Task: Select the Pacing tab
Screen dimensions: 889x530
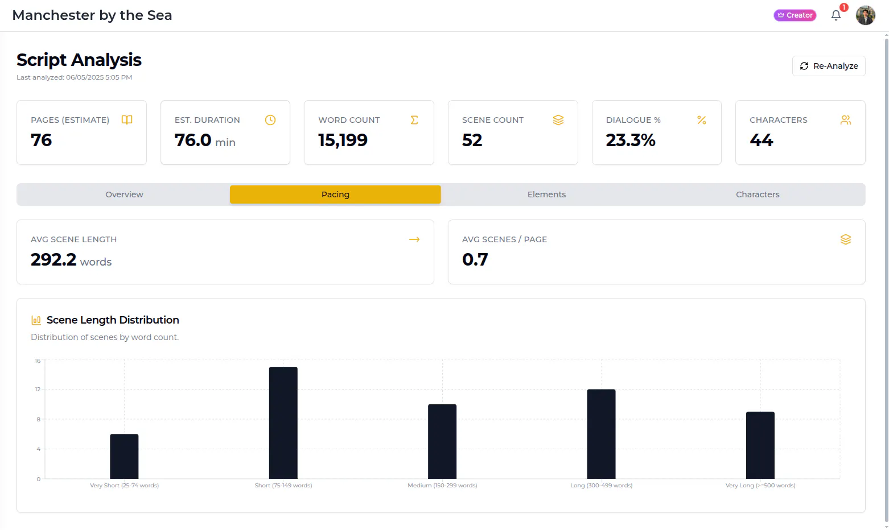Action: [x=335, y=194]
